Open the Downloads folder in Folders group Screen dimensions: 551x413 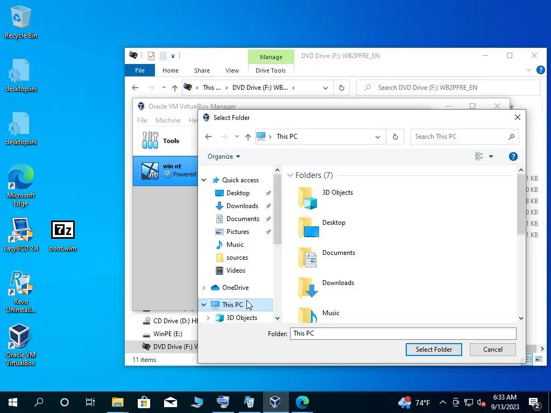click(326, 288)
